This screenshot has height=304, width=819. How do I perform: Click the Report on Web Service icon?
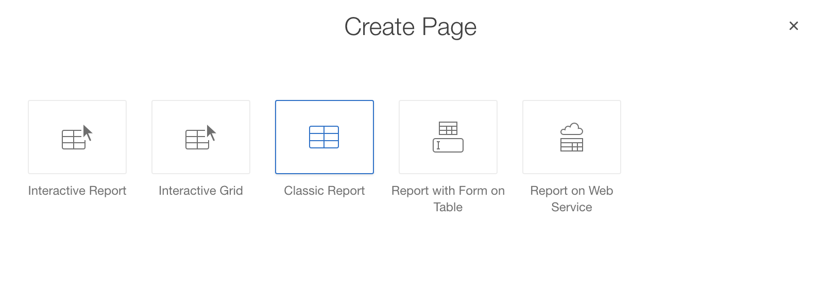(571, 137)
